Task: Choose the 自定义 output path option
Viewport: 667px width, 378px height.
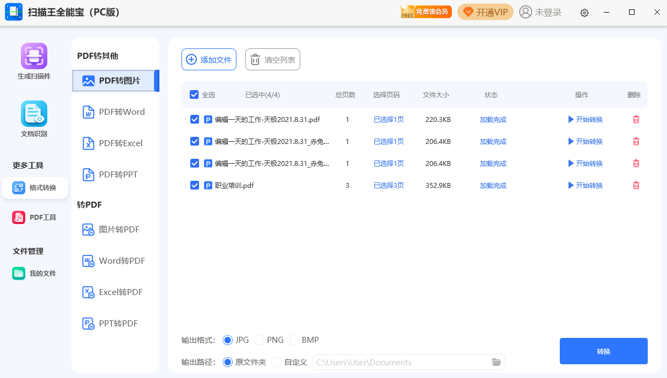Action: (x=277, y=362)
